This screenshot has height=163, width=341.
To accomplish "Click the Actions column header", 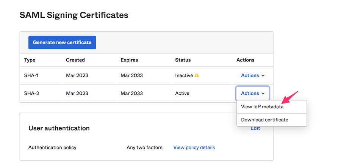I will (245, 60).
